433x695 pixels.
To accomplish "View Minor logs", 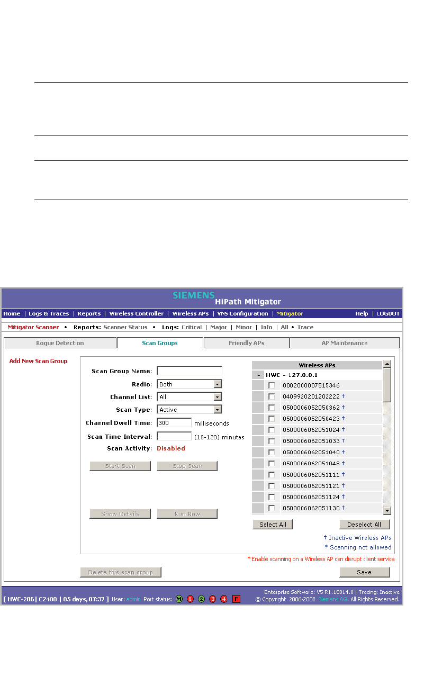I will (x=244, y=327).
